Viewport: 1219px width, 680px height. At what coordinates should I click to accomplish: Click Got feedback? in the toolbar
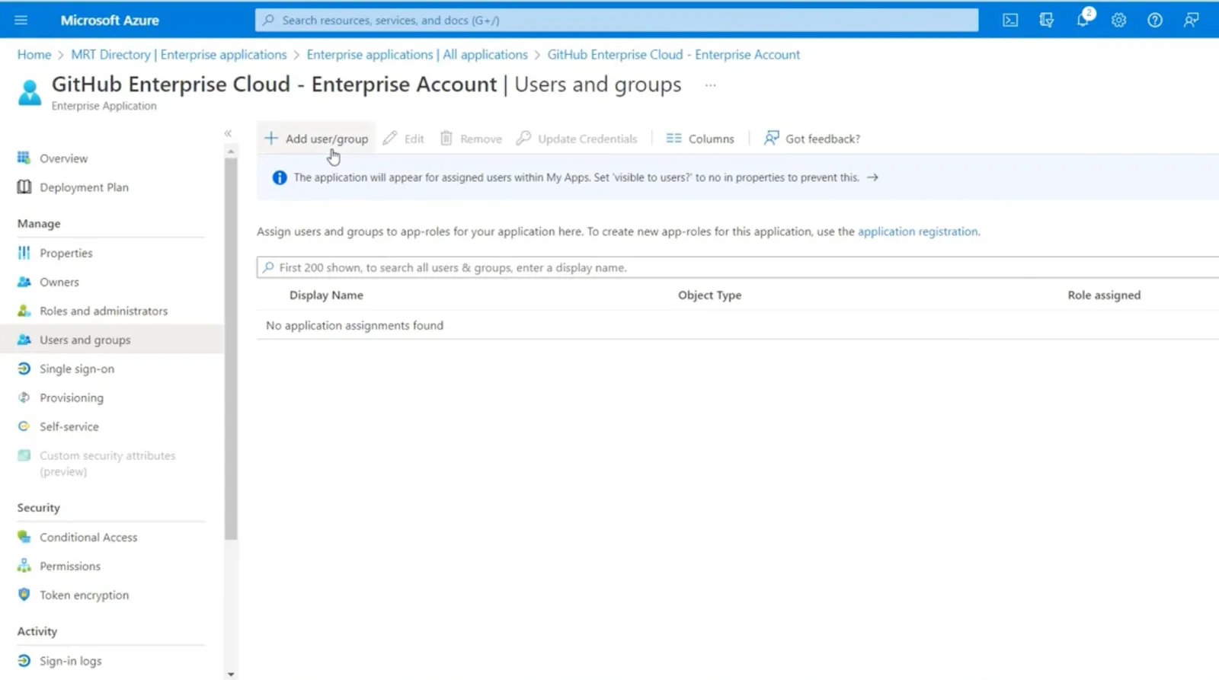pyautogui.click(x=812, y=139)
